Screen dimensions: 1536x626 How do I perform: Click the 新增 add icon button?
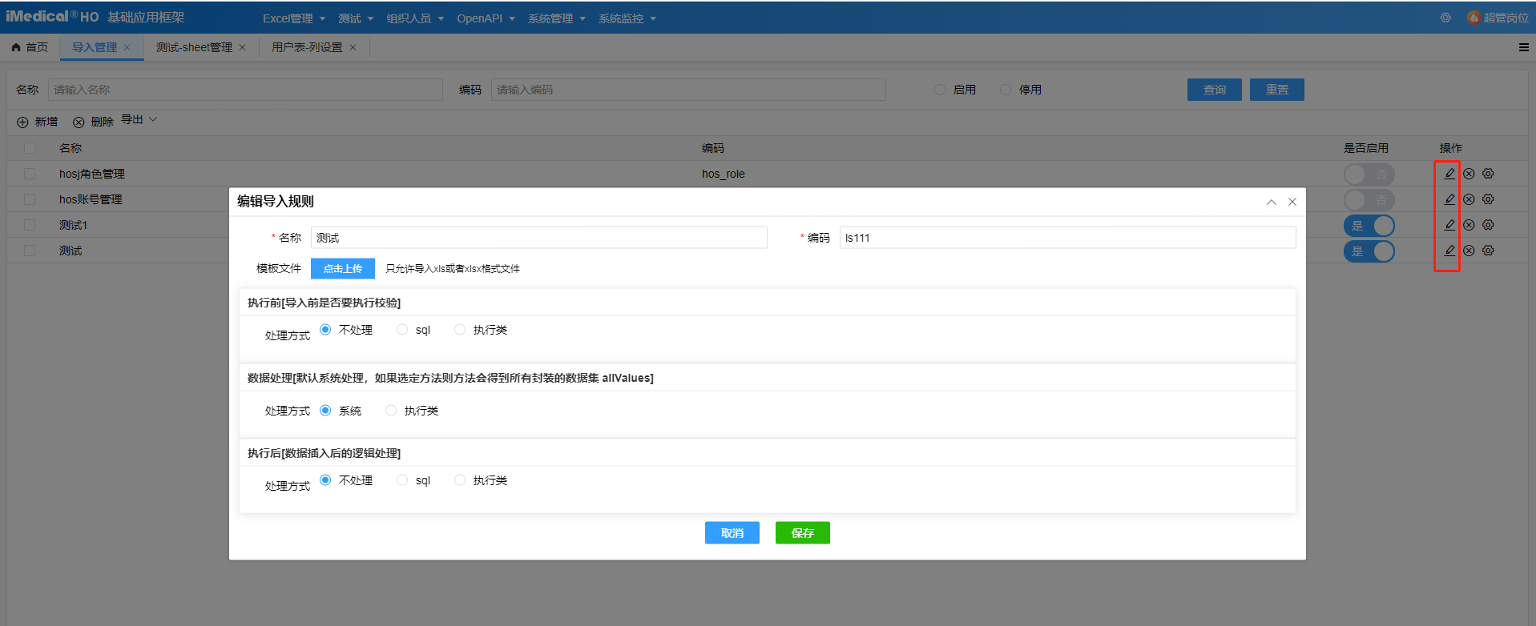click(x=37, y=122)
